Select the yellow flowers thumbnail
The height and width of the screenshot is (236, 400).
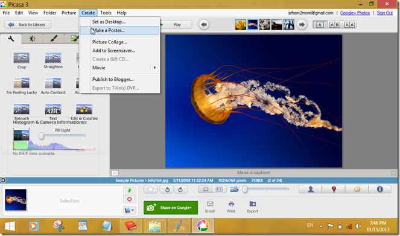click(241, 25)
